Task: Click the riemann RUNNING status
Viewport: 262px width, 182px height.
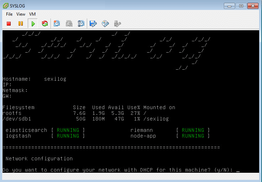Action: coord(193,130)
